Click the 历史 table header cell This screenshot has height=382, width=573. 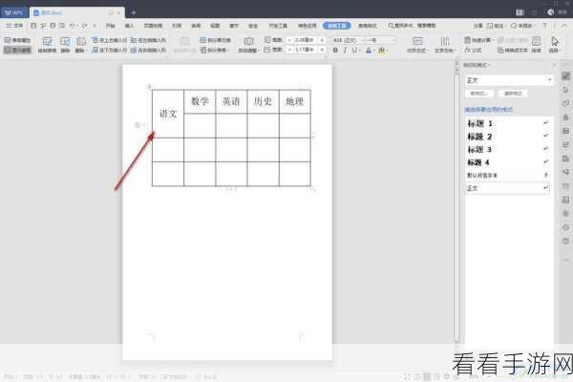[x=263, y=101]
